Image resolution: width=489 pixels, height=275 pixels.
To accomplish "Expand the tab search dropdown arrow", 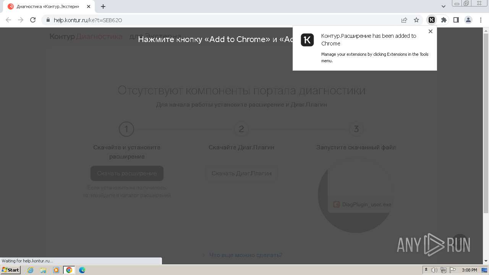I will click(x=444, y=6).
